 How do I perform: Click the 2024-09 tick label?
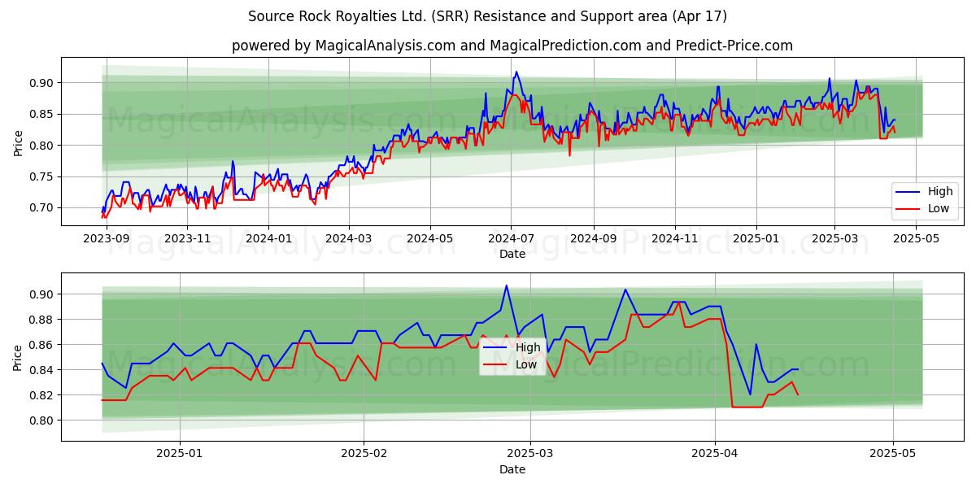pyautogui.click(x=593, y=238)
